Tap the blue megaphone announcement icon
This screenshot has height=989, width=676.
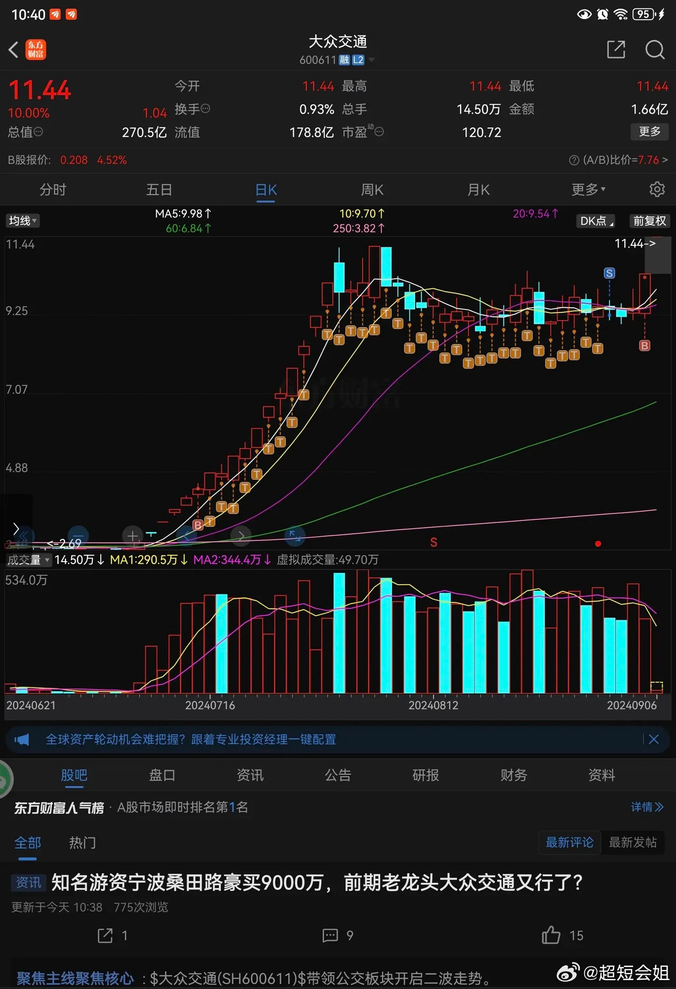click(22, 739)
